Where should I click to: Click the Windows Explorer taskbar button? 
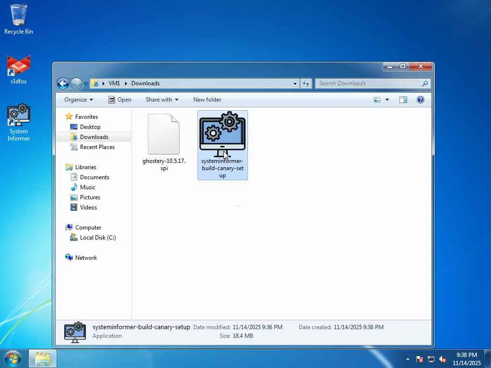tap(43, 358)
